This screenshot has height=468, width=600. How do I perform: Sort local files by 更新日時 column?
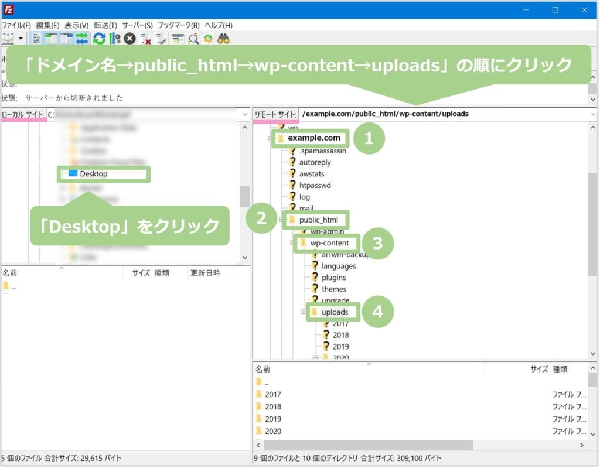point(206,273)
